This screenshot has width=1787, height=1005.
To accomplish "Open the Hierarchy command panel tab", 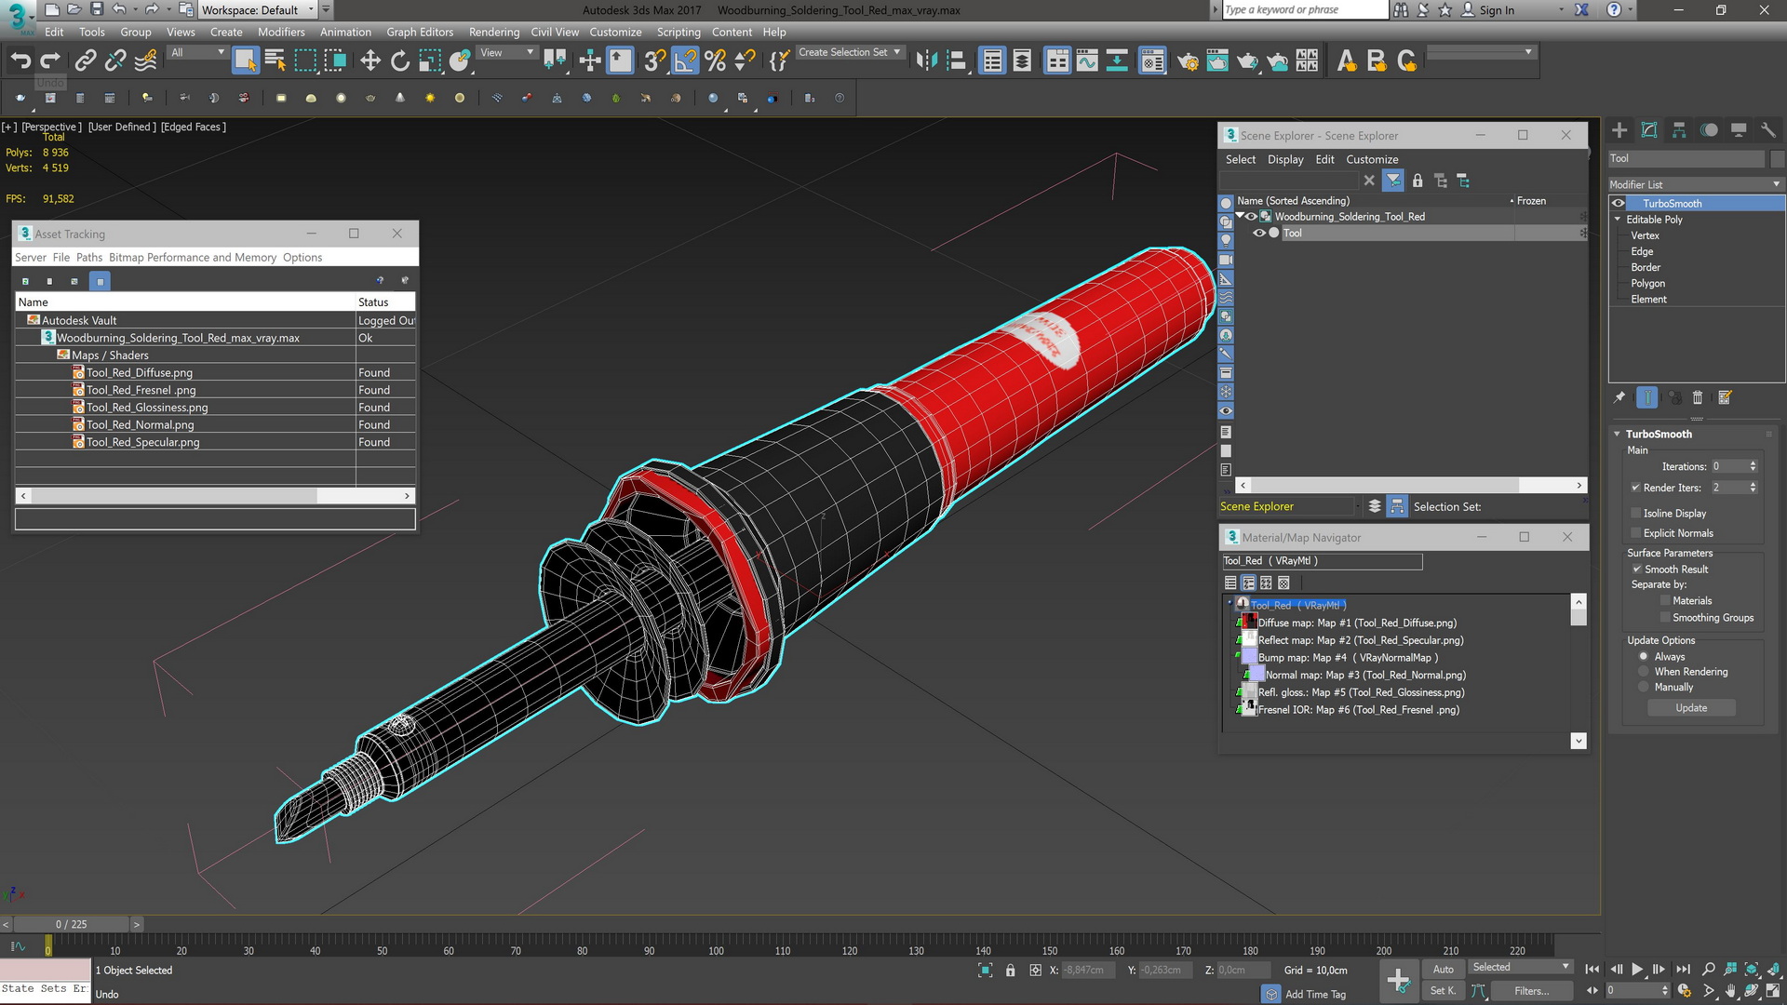I will coord(1679,130).
